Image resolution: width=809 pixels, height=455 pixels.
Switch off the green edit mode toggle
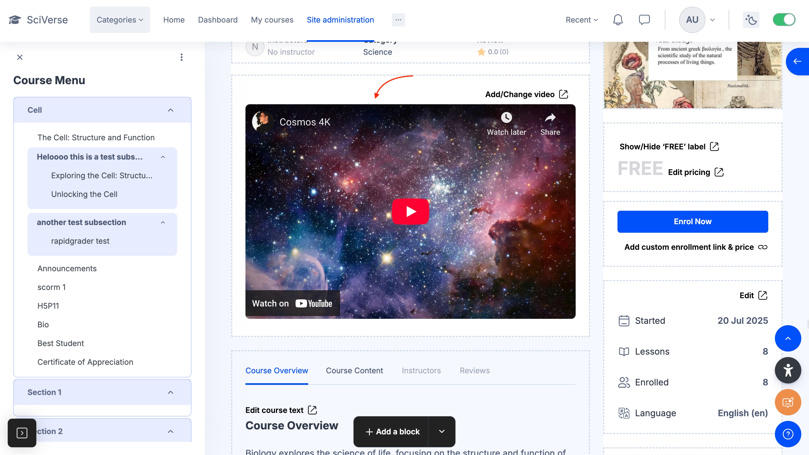784,20
